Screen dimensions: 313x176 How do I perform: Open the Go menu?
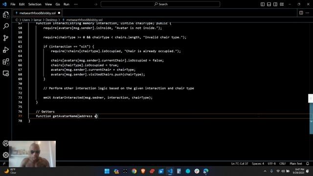[58, 4]
